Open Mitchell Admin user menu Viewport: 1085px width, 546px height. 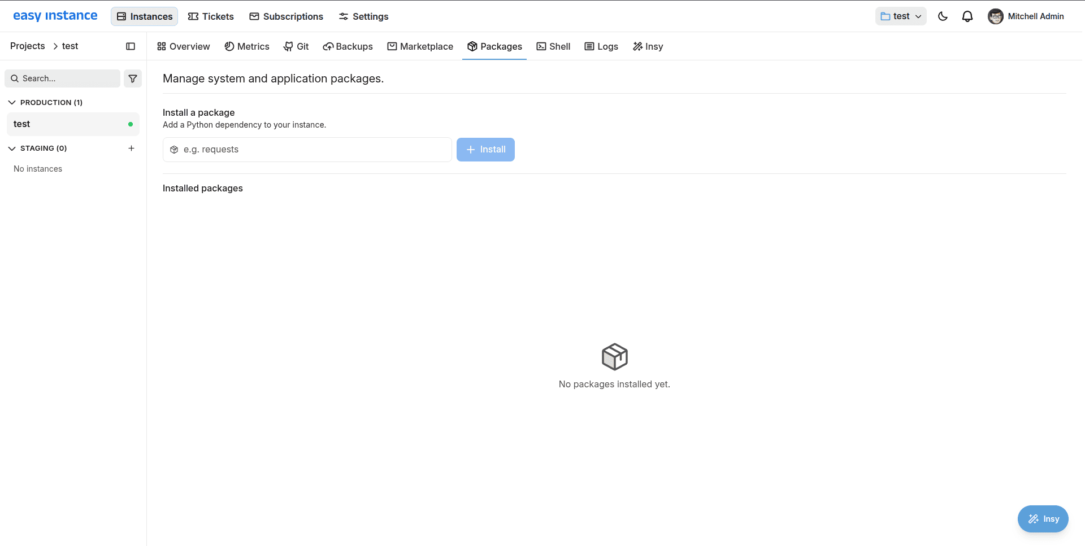coord(1026,16)
